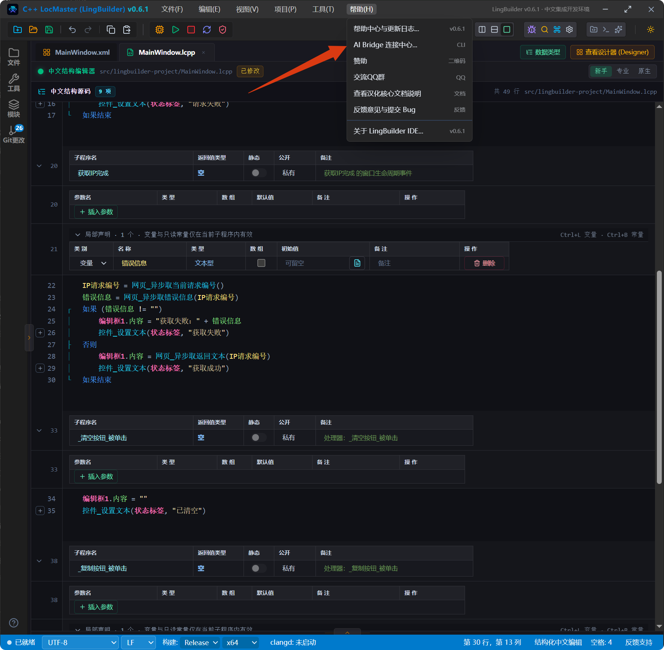Click the red shield check icon
The width and height of the screenshot is (664, 650).
223,30
